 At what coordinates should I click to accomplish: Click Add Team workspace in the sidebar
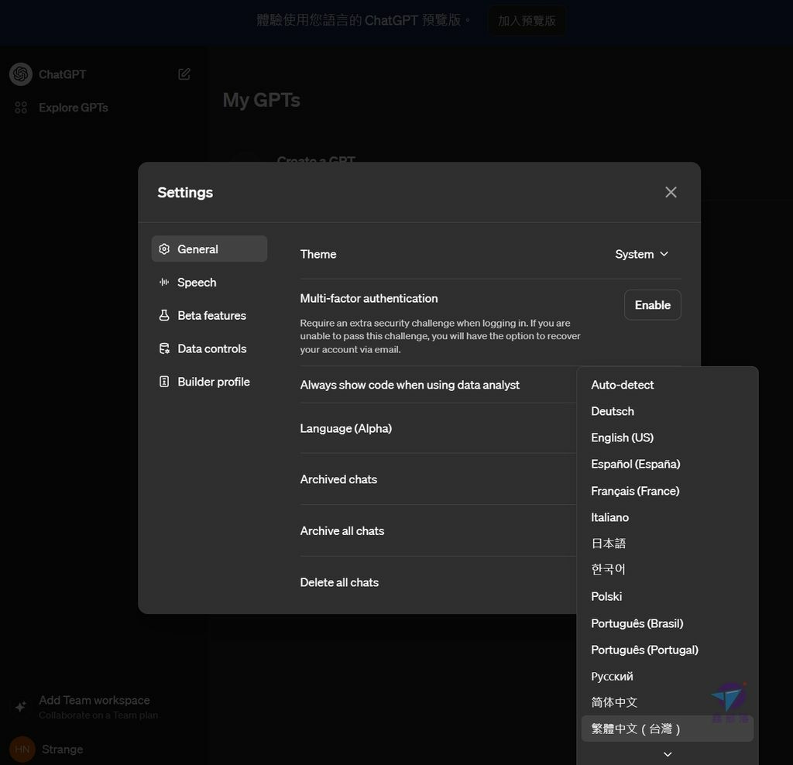coord(94,700)
